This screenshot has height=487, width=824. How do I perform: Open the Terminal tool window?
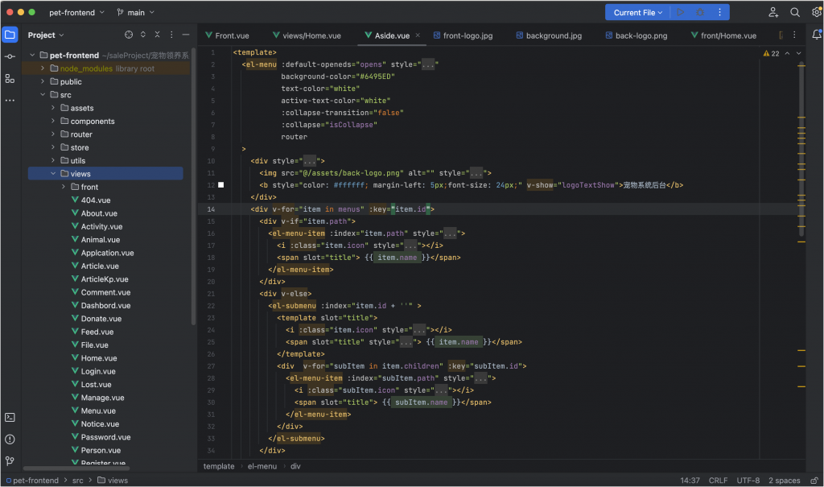click(x=10, y=417)
